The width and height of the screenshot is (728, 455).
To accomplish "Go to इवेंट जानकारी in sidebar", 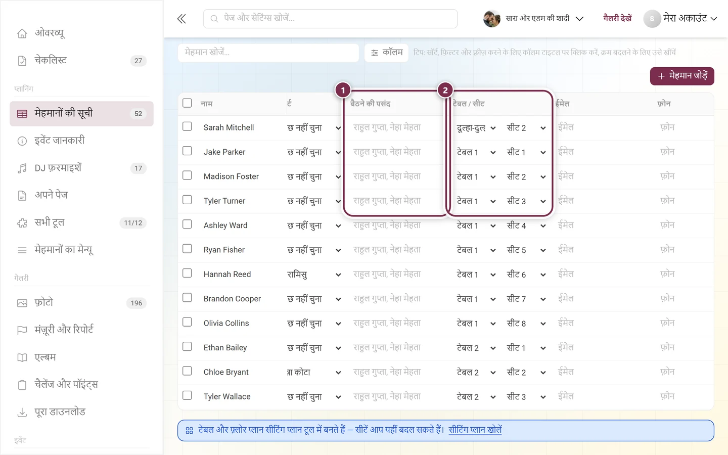I will (81, 141).
